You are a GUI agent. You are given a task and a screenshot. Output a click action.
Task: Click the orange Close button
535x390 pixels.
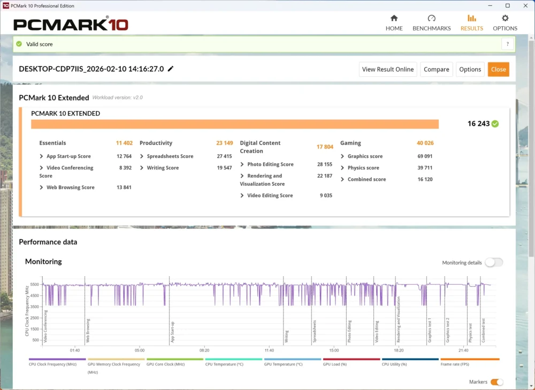[498, 69]
